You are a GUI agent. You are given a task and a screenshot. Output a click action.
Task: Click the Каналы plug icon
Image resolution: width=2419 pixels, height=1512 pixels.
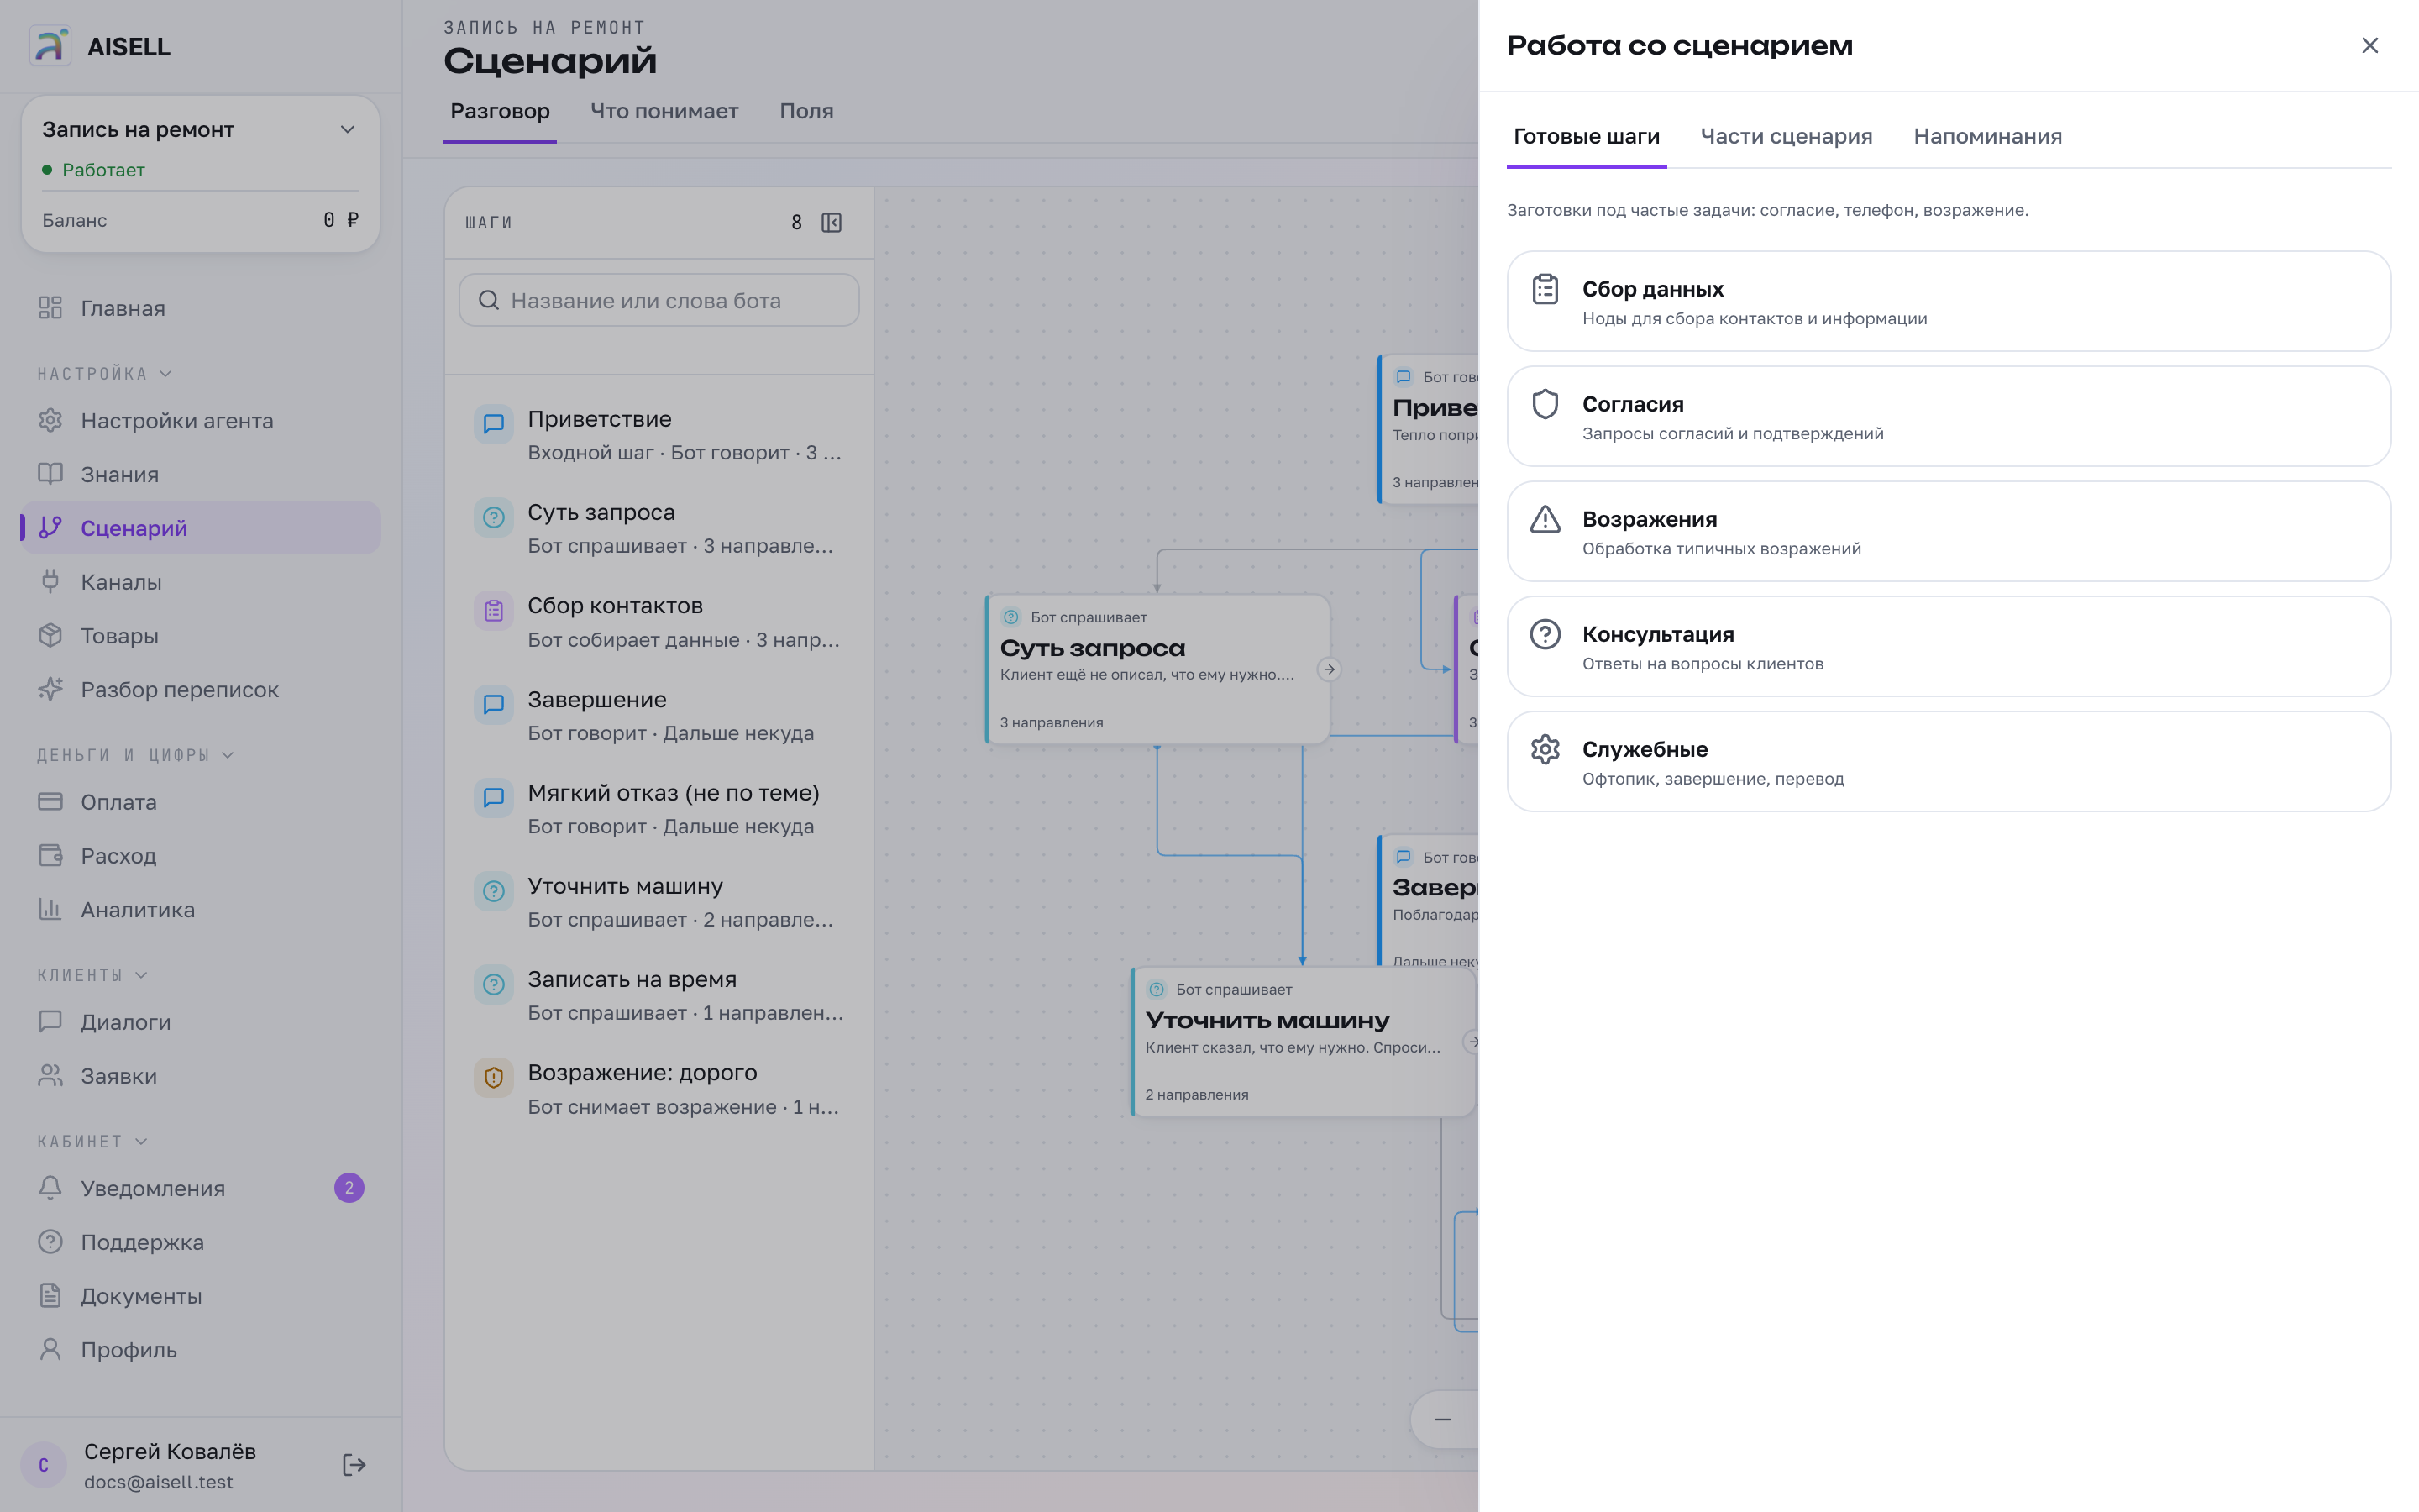tap(50, 582)
